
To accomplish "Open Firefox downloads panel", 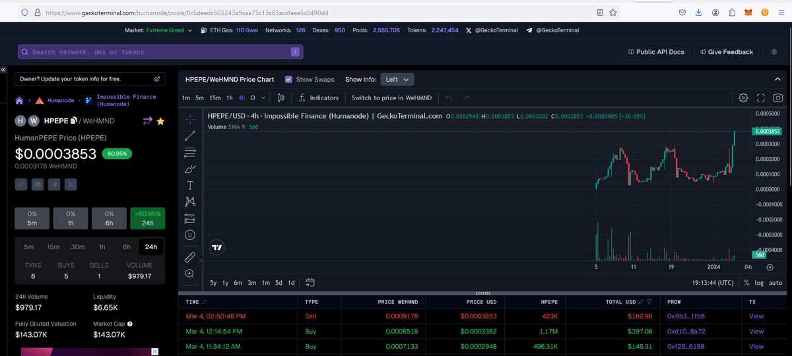I will point(699,13).
